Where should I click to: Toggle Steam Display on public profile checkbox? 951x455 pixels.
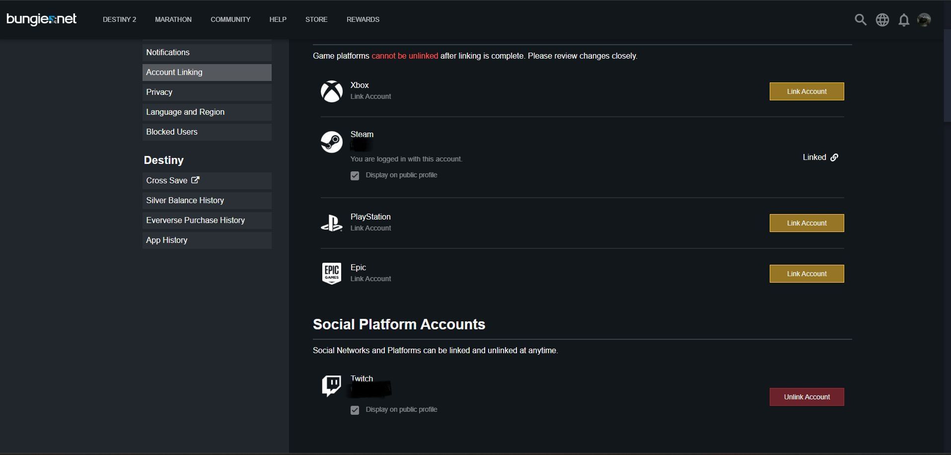[355, 176]
